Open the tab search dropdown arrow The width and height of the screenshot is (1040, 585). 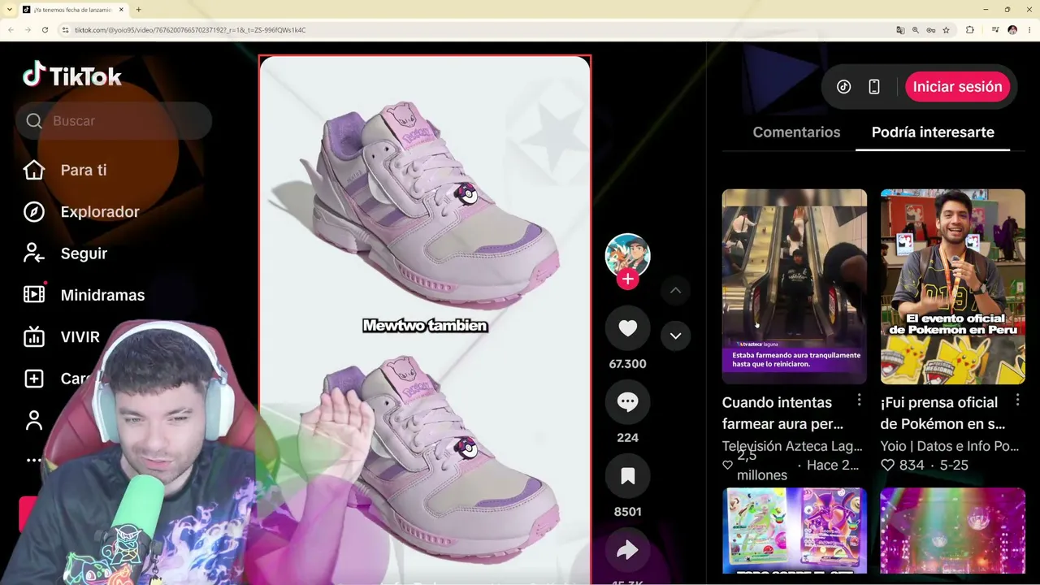pyautogui.click(x=9, y=10)
